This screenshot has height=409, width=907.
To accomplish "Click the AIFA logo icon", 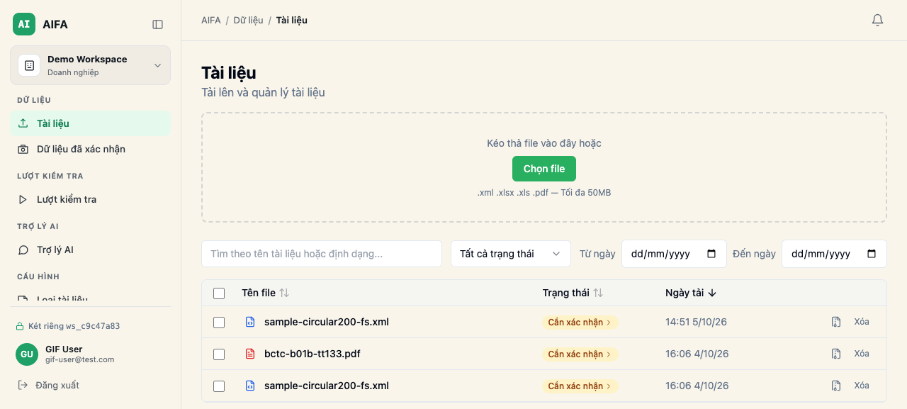I will [24, 24].
